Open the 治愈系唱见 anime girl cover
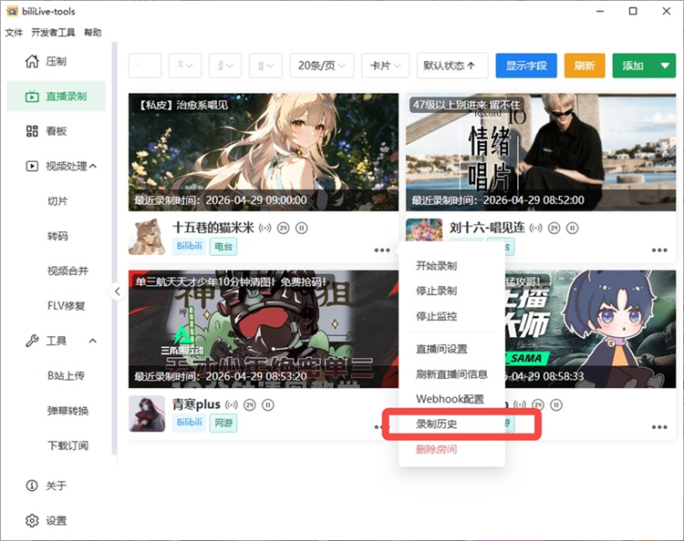The height and width of the screenshot is (541, 684). pos(264,152)
